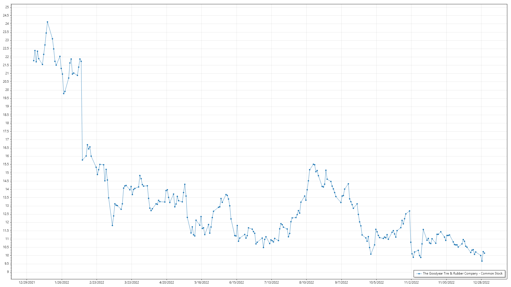The image size is (511, 287).
Task: Click the 17.5 y-axis label
Action: click(6, 131)
